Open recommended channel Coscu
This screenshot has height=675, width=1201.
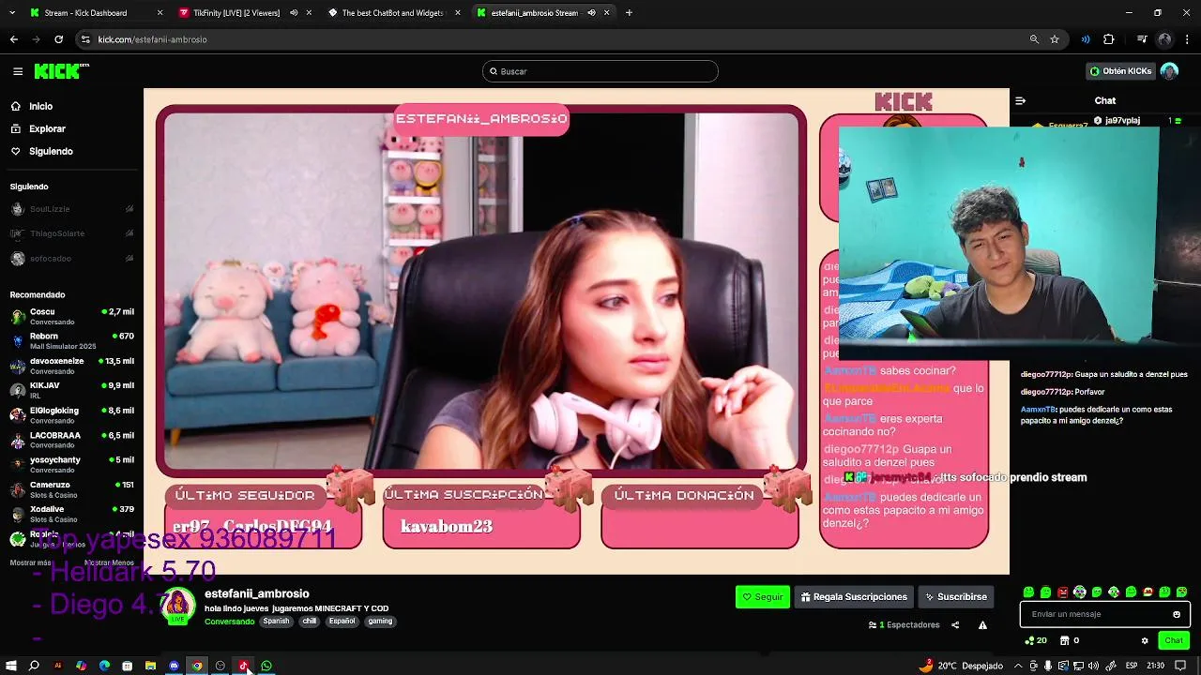pos(71,317)
